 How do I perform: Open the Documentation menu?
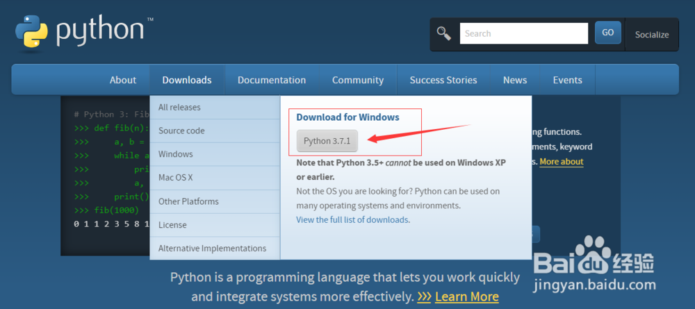pos(272,80)
